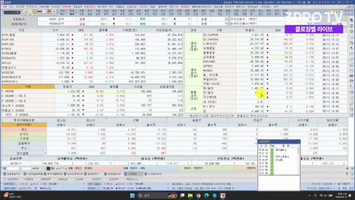Open the 주식주문 menu
Screen dimensions: 355x200
tap(20, 7)
